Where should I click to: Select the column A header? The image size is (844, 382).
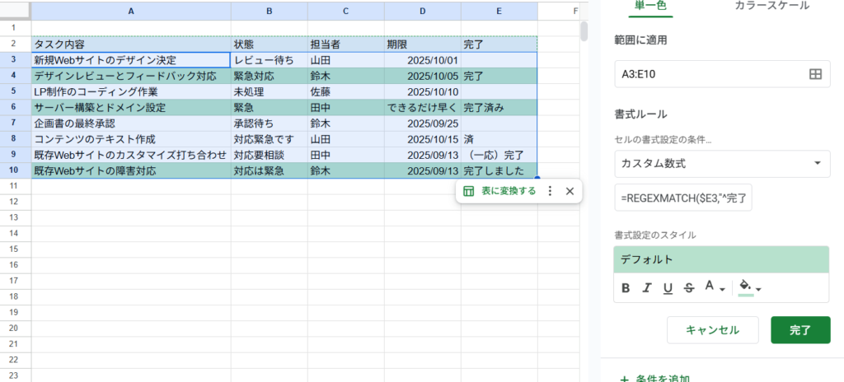click(131, 11)
